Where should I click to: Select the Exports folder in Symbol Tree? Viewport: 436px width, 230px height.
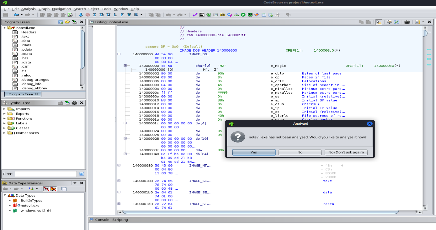23,114
